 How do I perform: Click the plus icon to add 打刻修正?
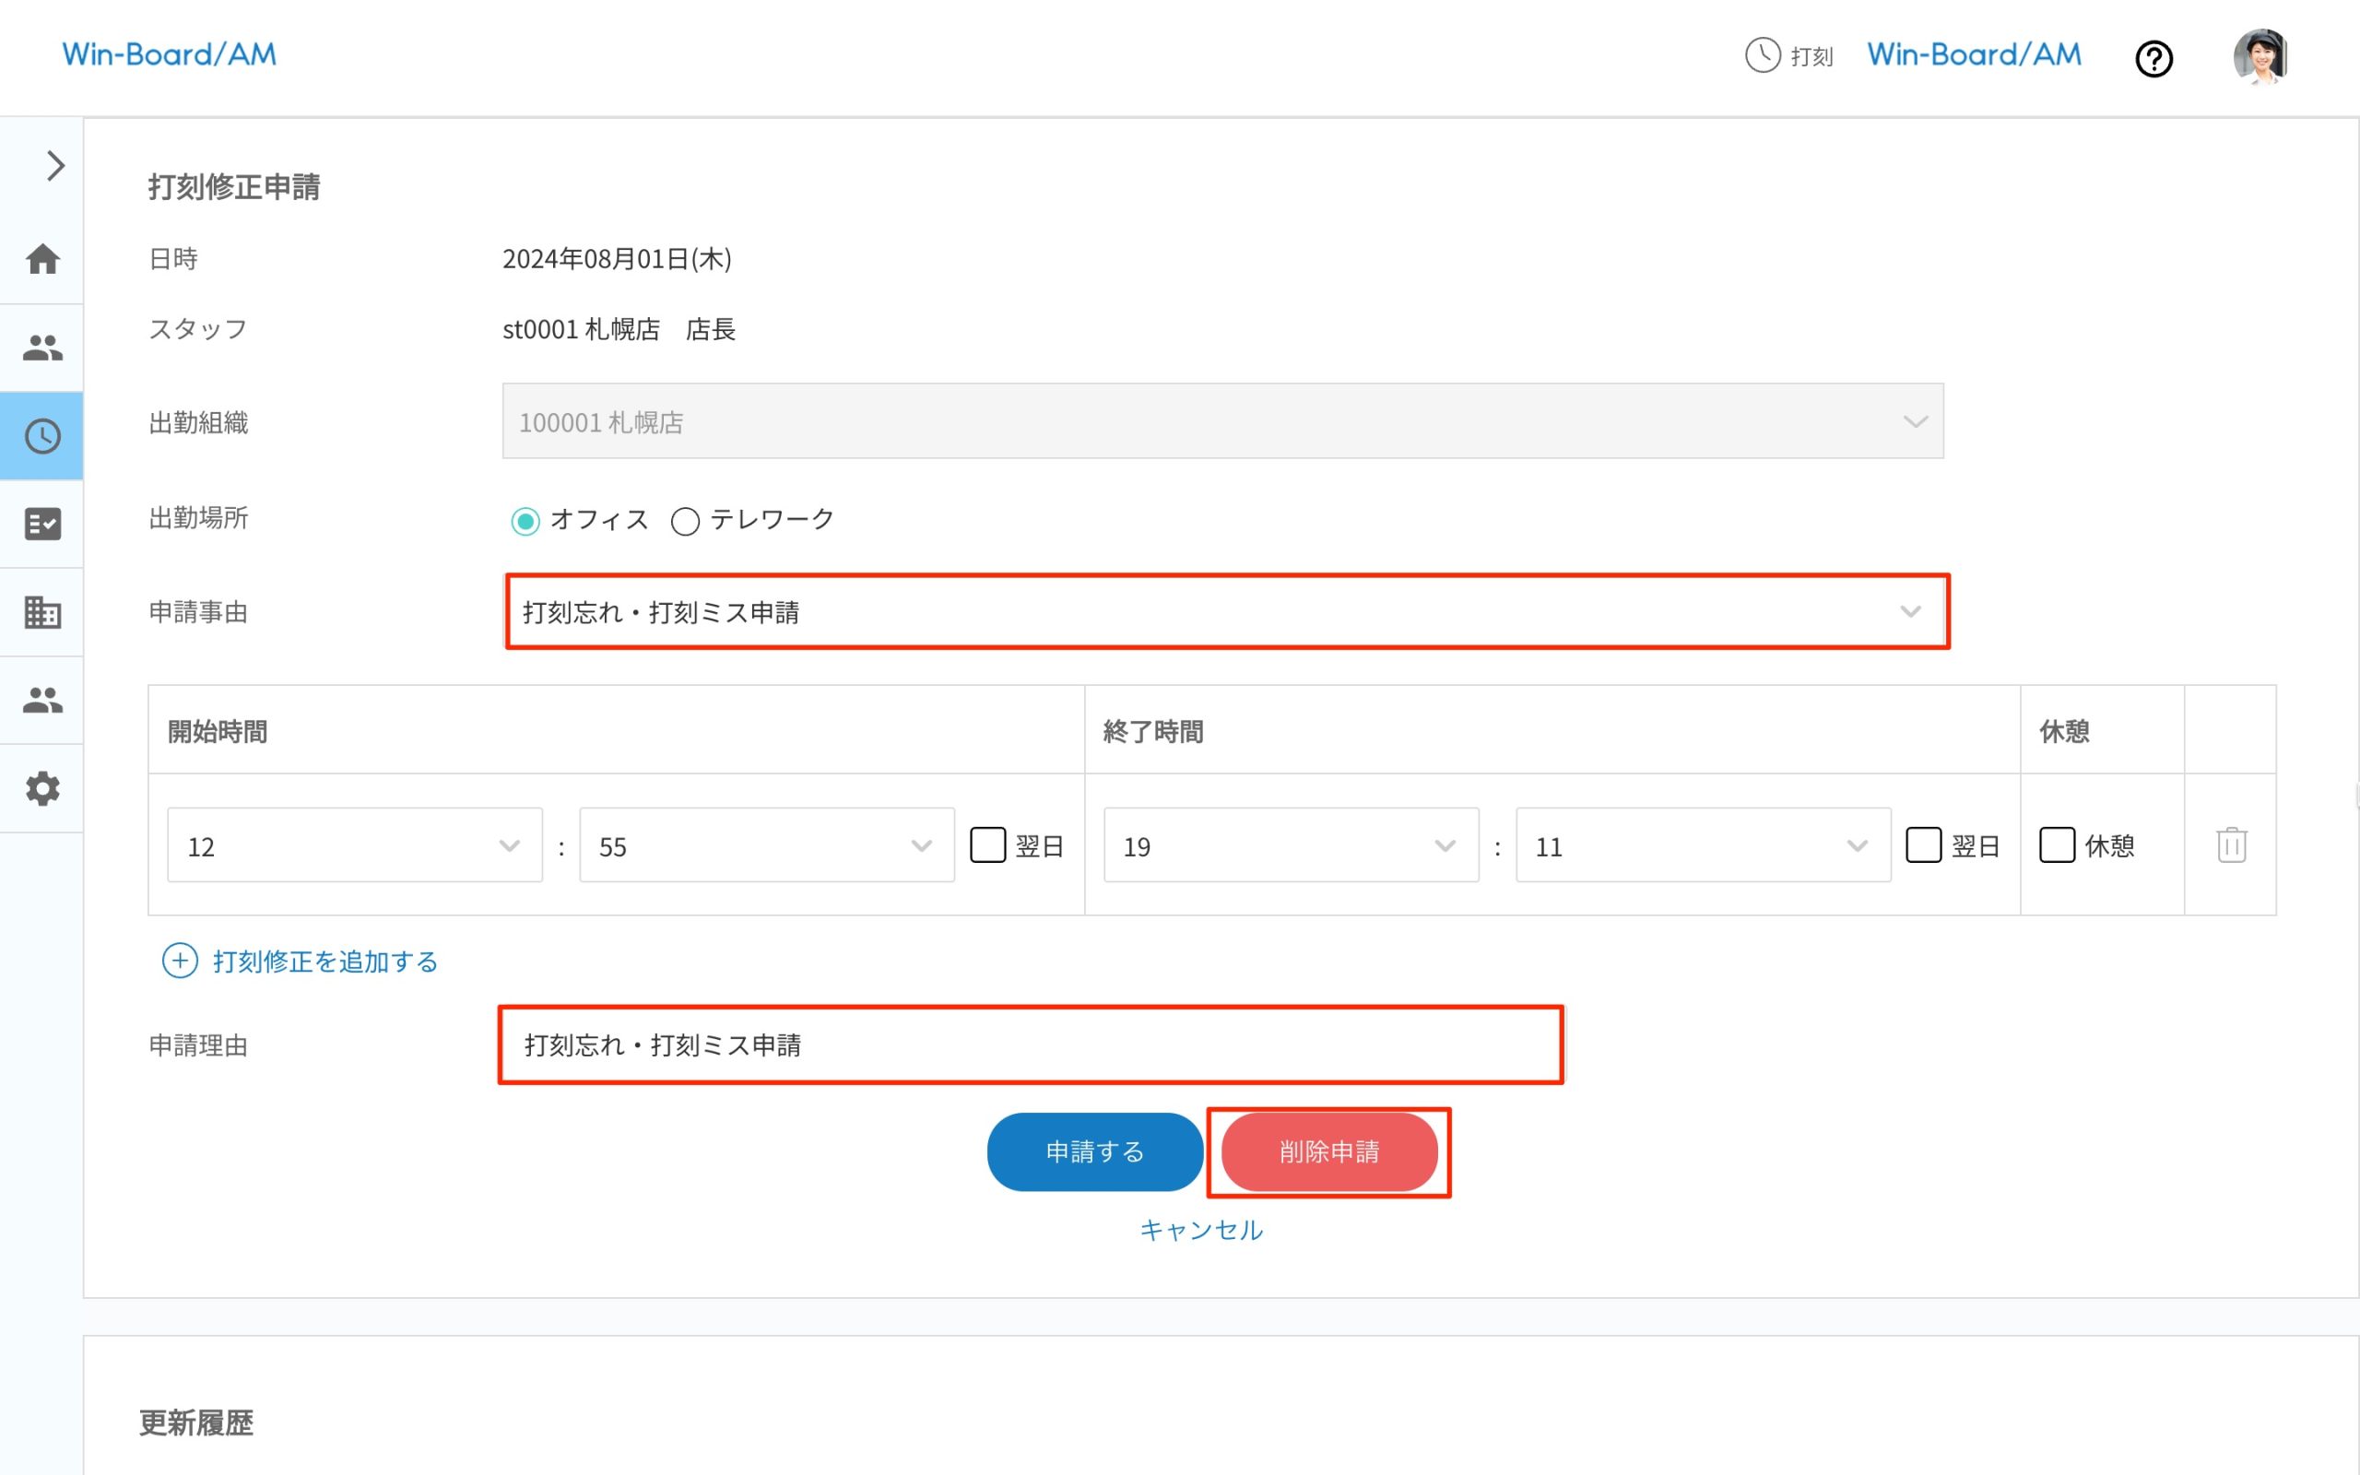click(x=180, y=961)
